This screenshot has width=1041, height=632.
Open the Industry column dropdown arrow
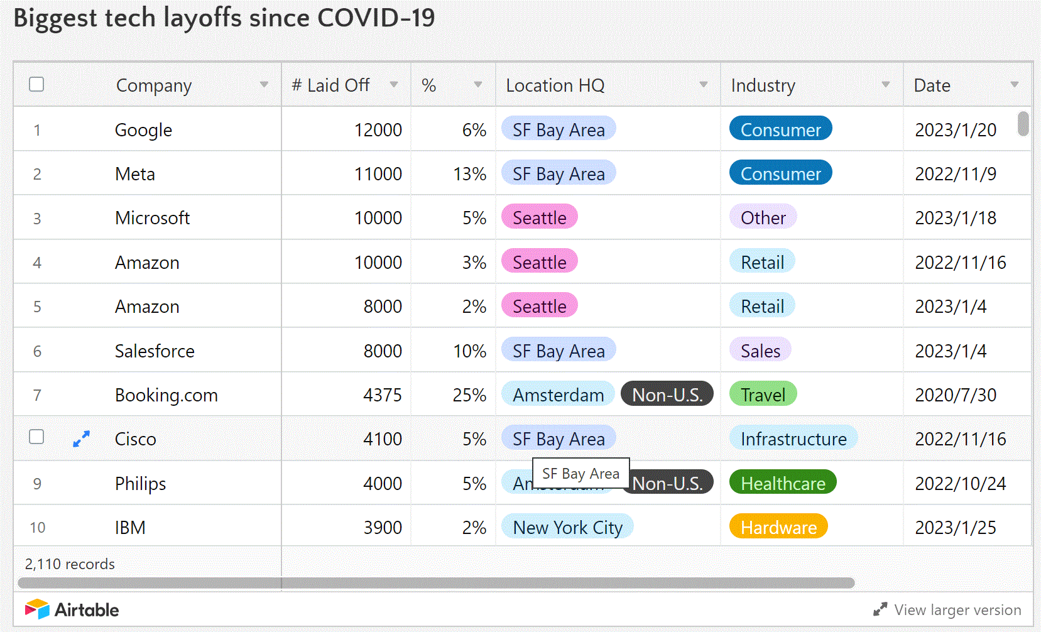[x=886, y=84]
